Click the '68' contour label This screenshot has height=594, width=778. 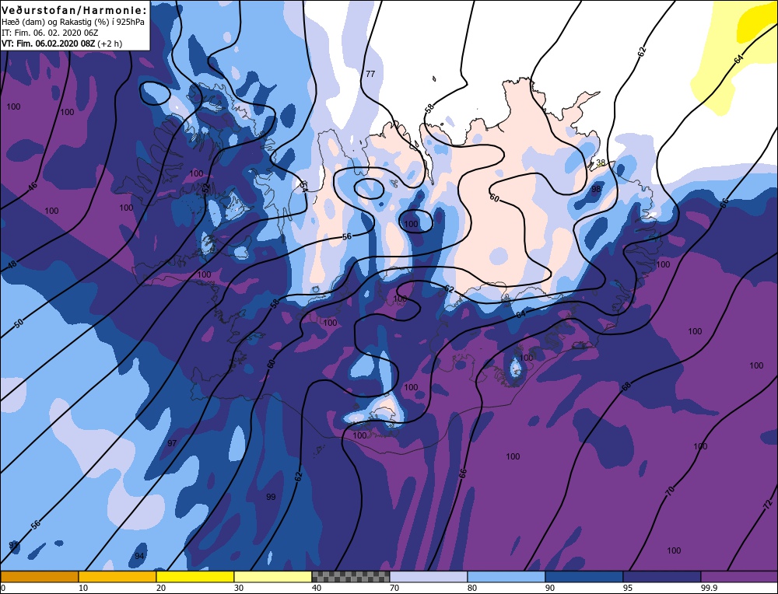pos(626,386)
